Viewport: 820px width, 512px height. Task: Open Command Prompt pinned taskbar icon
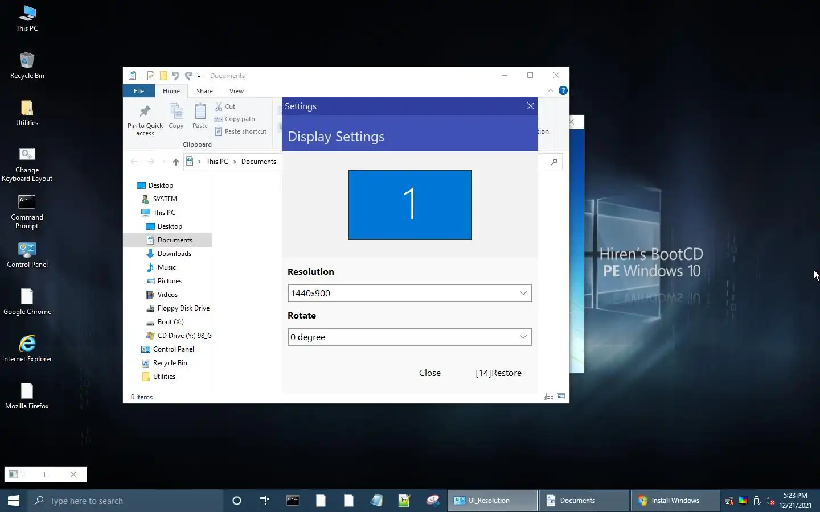pos(293,501)
